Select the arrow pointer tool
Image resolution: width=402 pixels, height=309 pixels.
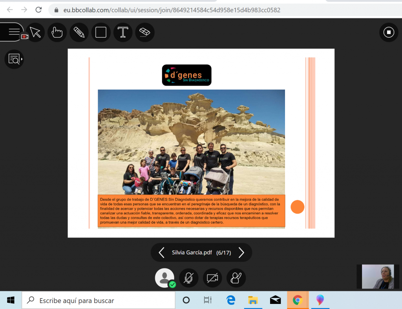pos(35,32)
